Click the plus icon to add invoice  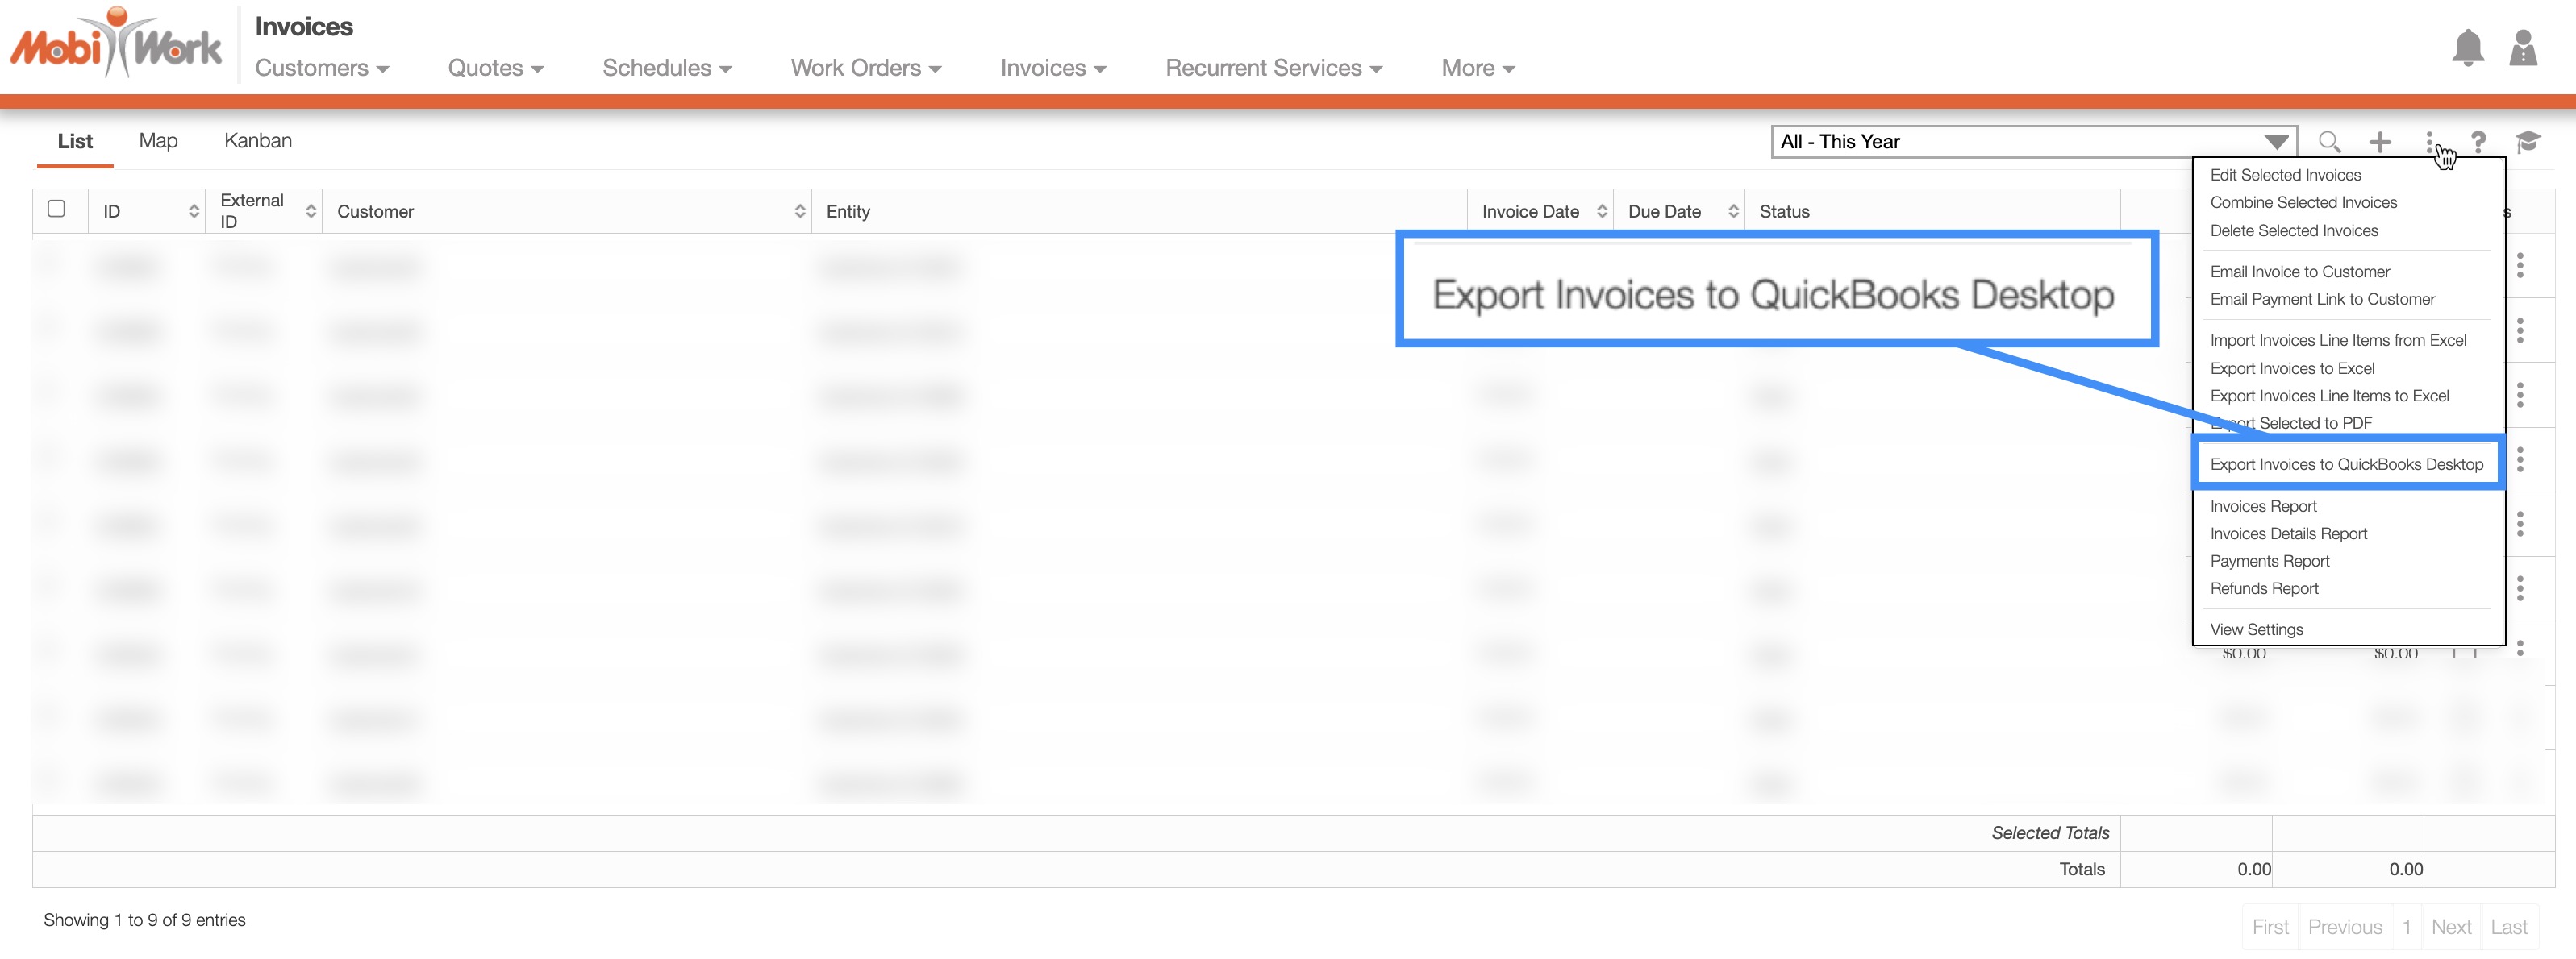pos(2380,142)
